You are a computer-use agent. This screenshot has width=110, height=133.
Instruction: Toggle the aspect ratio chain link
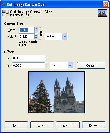coord(41,33)
